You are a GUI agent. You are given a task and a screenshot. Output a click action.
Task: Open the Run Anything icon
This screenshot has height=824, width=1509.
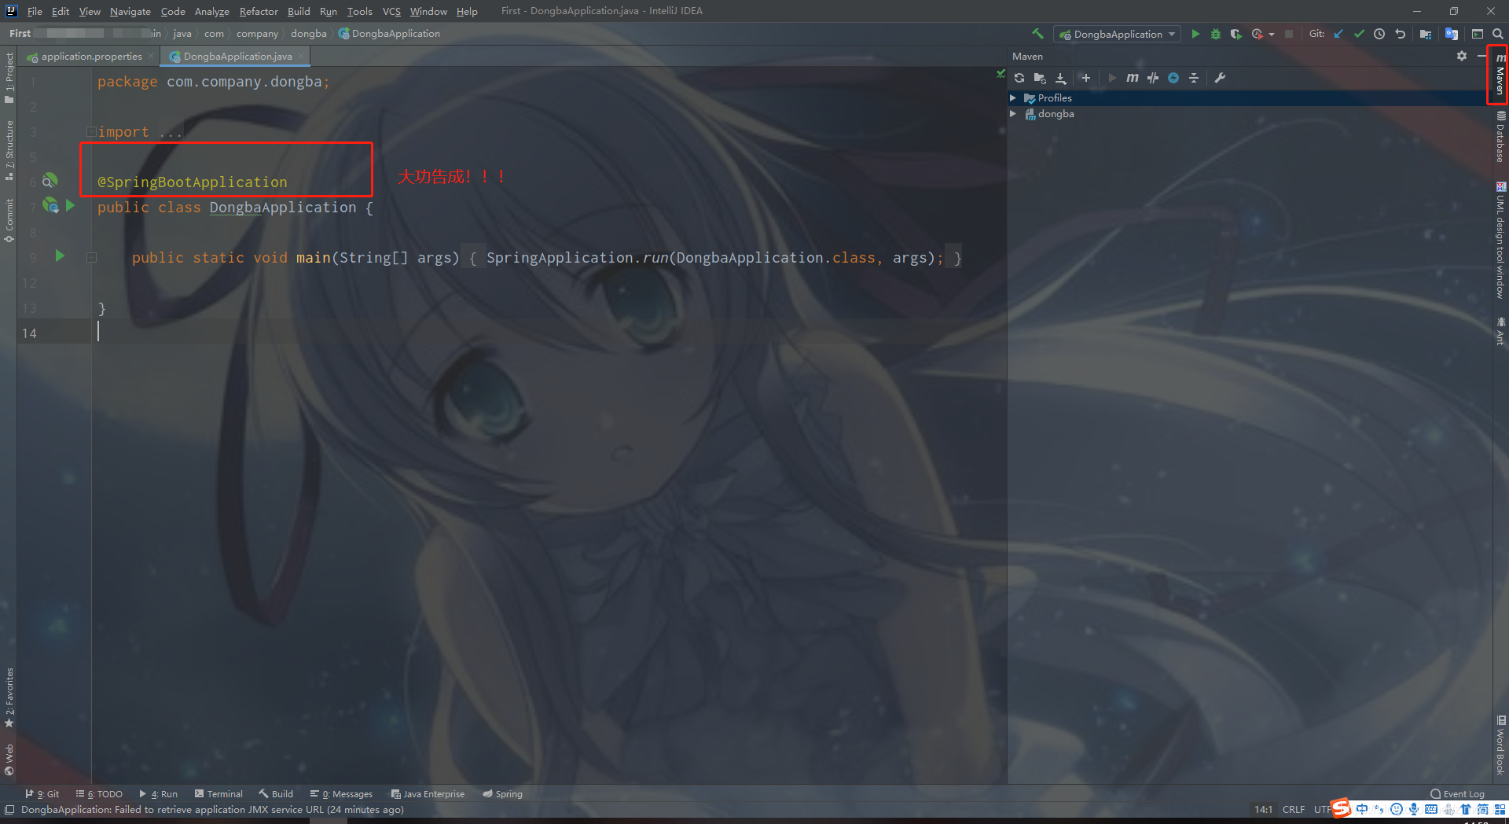pyautogui.click(x=1478, y=34)
